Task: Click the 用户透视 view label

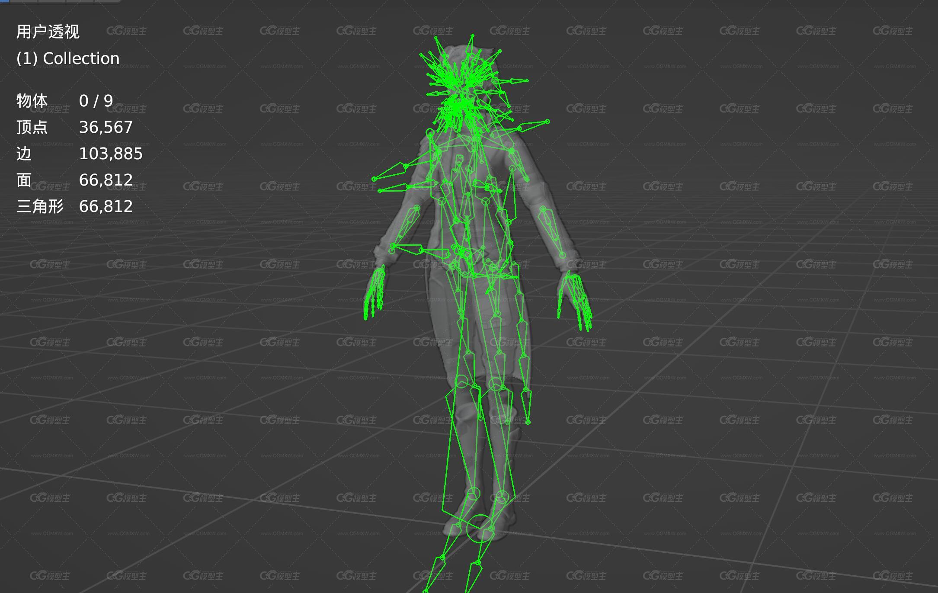Action: click(48, 32)
